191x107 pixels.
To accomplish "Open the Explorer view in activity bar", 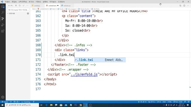I will 3,6.
